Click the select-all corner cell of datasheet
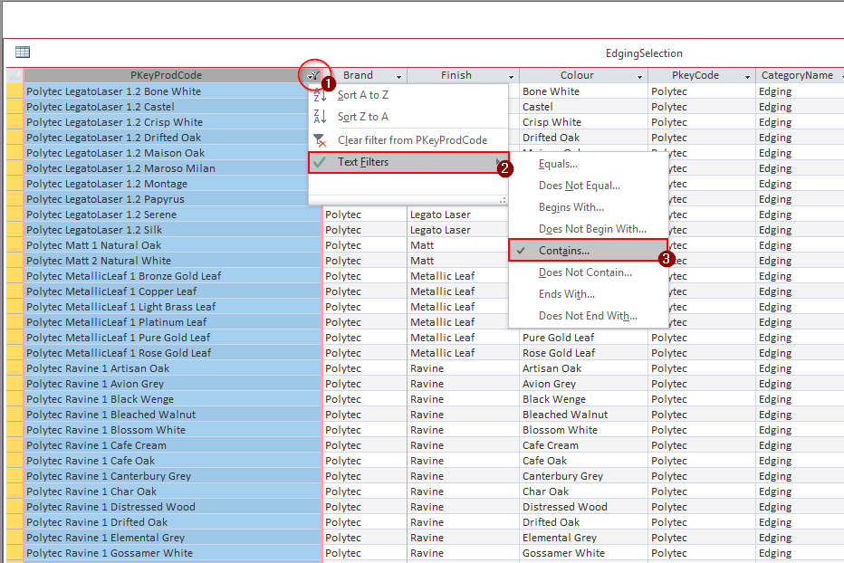The height and width of the screenshot is (563, 844). tap(14, 75)
